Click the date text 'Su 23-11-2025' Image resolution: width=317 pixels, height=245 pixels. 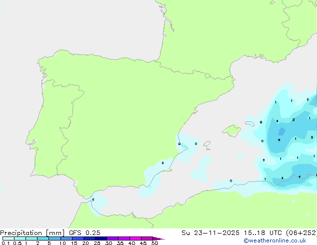(x=210, y=233)
